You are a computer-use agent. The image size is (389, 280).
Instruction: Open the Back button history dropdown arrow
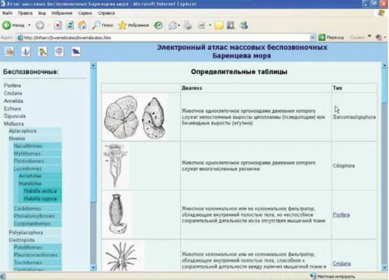coord(29,25)
